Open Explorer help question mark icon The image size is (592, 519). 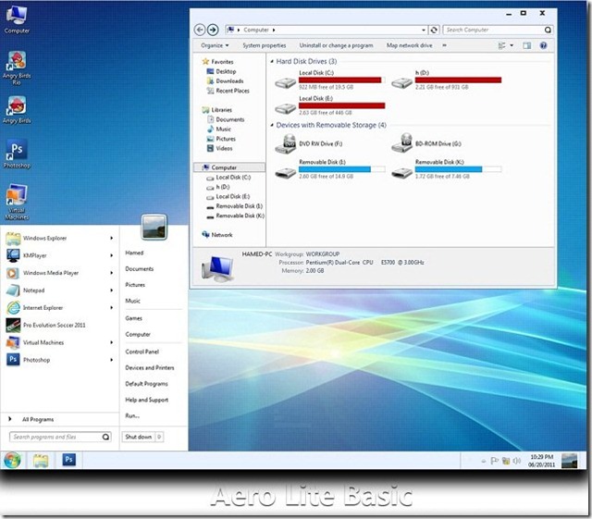[x=543, y=45]
